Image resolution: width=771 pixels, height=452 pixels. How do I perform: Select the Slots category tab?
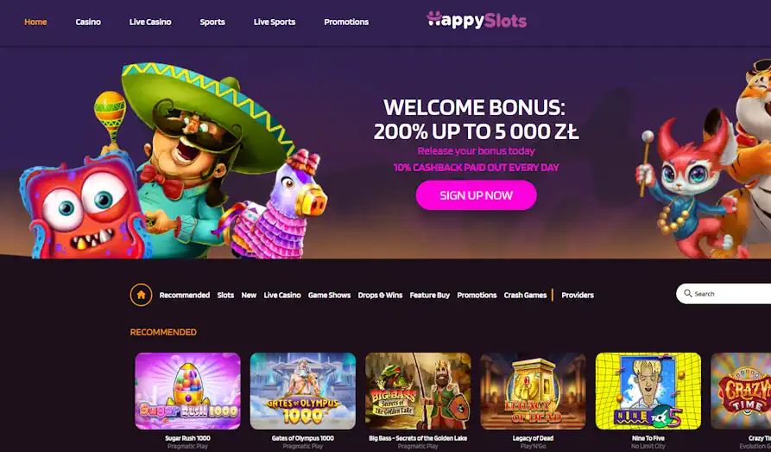coord(225,295)
